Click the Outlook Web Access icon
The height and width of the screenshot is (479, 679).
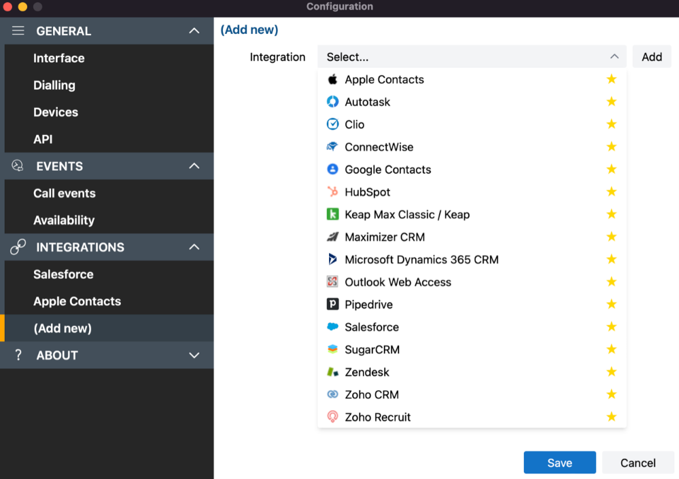(332, 282)
